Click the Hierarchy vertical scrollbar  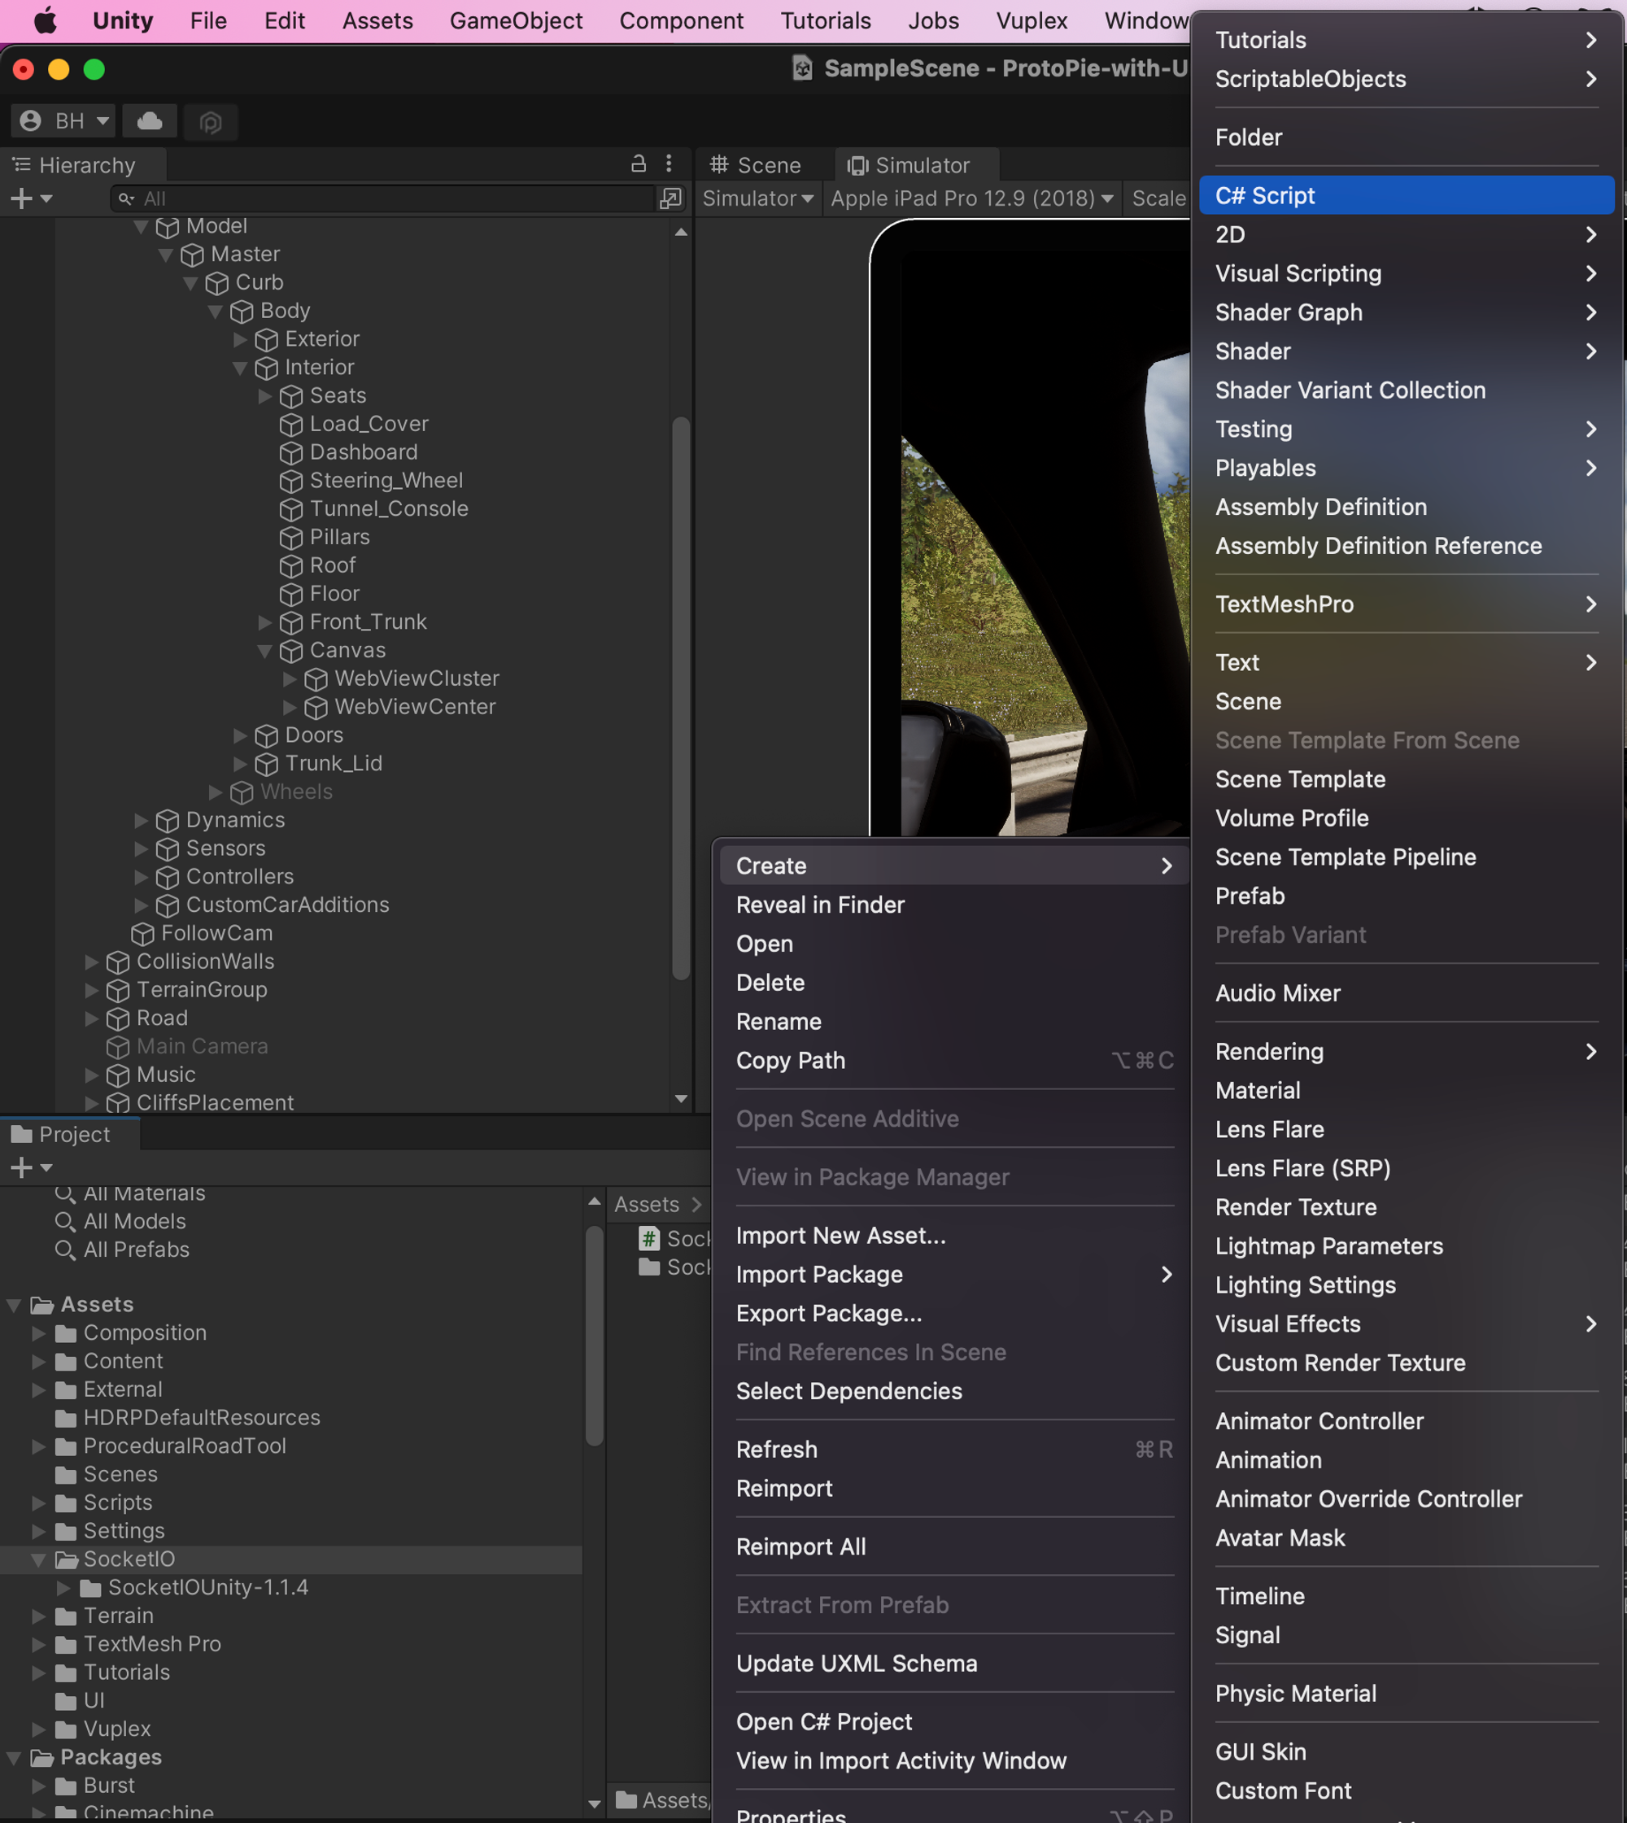(x=680, y=697)
